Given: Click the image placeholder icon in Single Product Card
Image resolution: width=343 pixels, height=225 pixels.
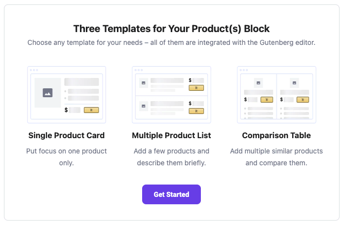Looking at the screenshot, I should pos(48,92).
